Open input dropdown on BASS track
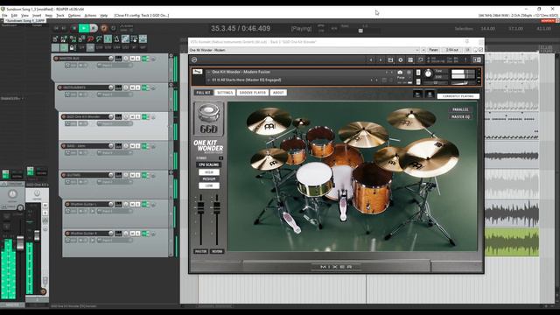 115,153
